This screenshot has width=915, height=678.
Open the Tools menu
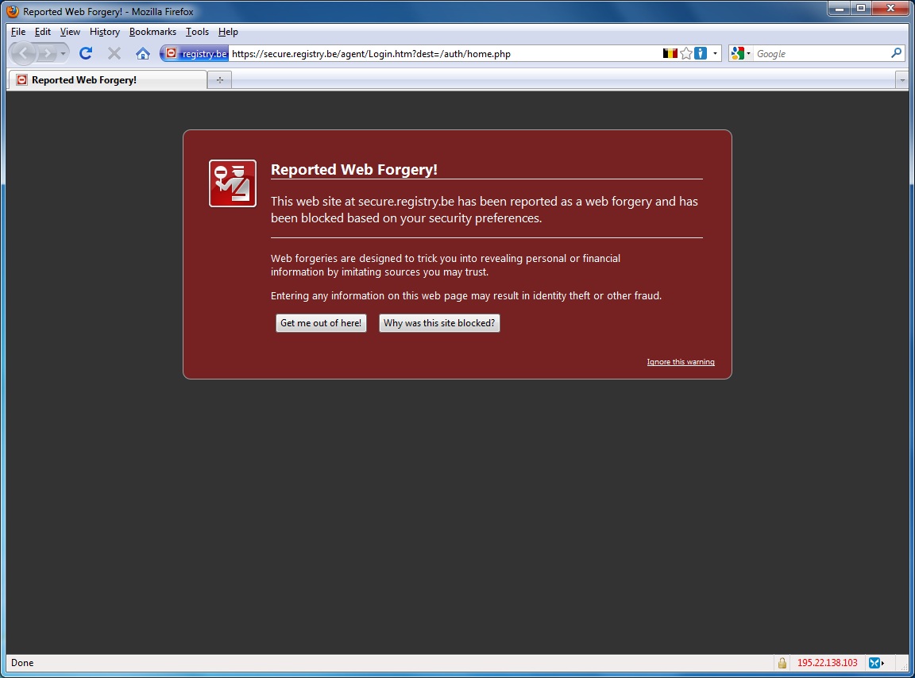[197, 32]
